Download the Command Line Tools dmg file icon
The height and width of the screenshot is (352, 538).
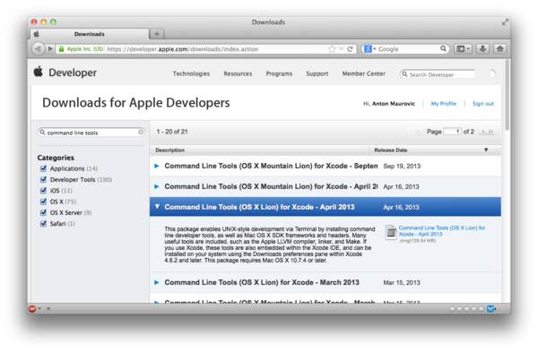click(390, 232)
